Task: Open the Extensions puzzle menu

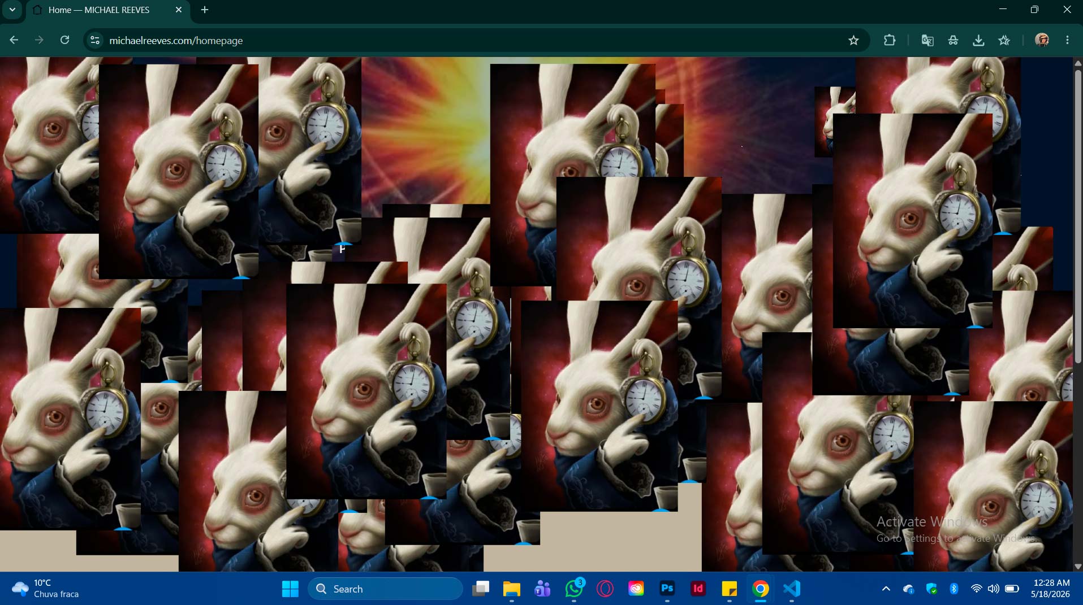Action: coord(890,40)
